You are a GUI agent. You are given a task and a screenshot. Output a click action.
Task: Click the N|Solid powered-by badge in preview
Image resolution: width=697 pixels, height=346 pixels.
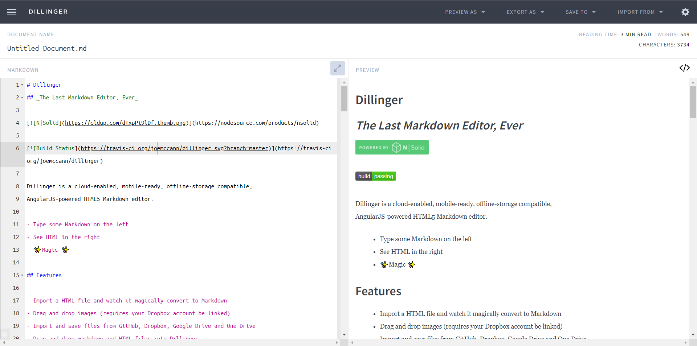[392, 147]
